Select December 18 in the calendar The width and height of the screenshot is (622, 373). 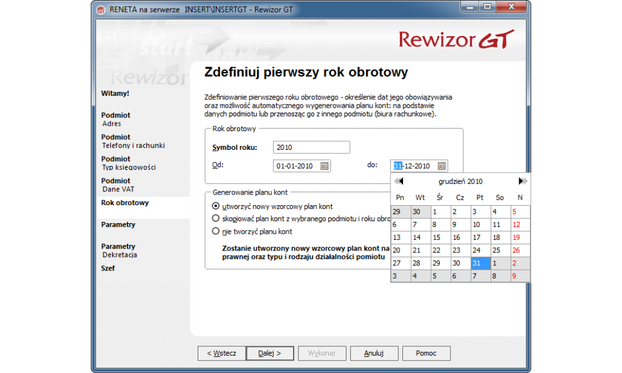(x=500, y=237)
